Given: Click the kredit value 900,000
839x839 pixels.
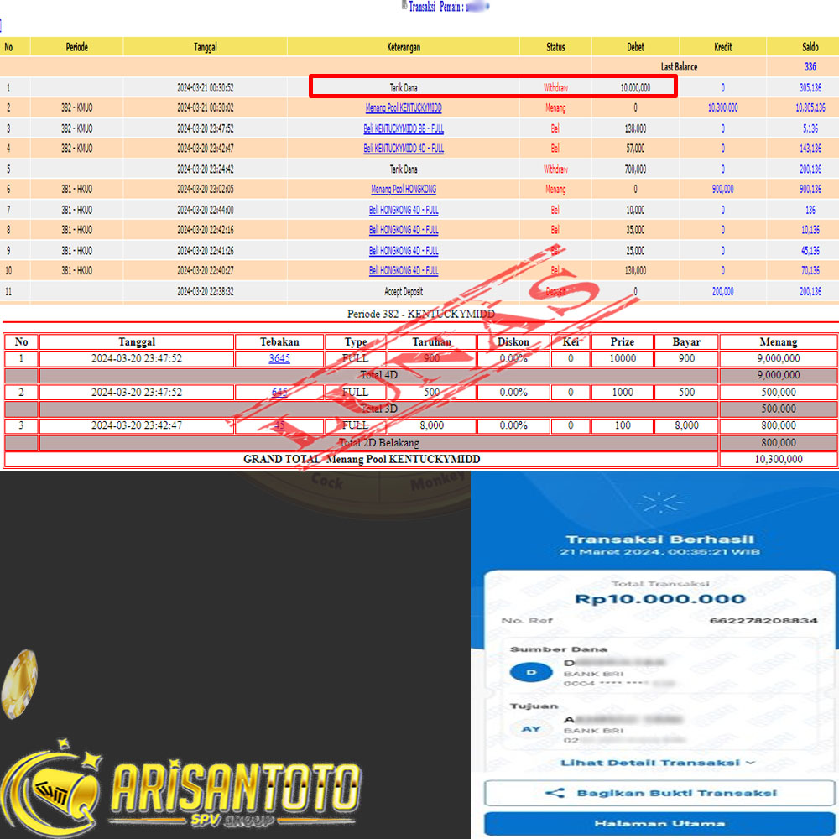Looking at the screenshot, I should coord(723,190).
